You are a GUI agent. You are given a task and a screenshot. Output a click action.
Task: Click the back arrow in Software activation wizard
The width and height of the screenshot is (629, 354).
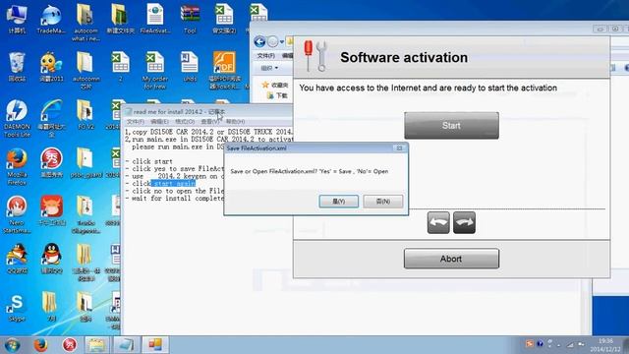(x=438, y=222)
